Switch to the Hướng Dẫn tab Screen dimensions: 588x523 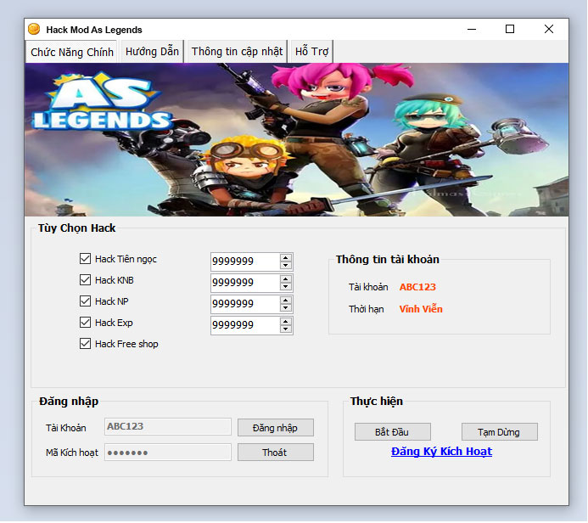152,52
